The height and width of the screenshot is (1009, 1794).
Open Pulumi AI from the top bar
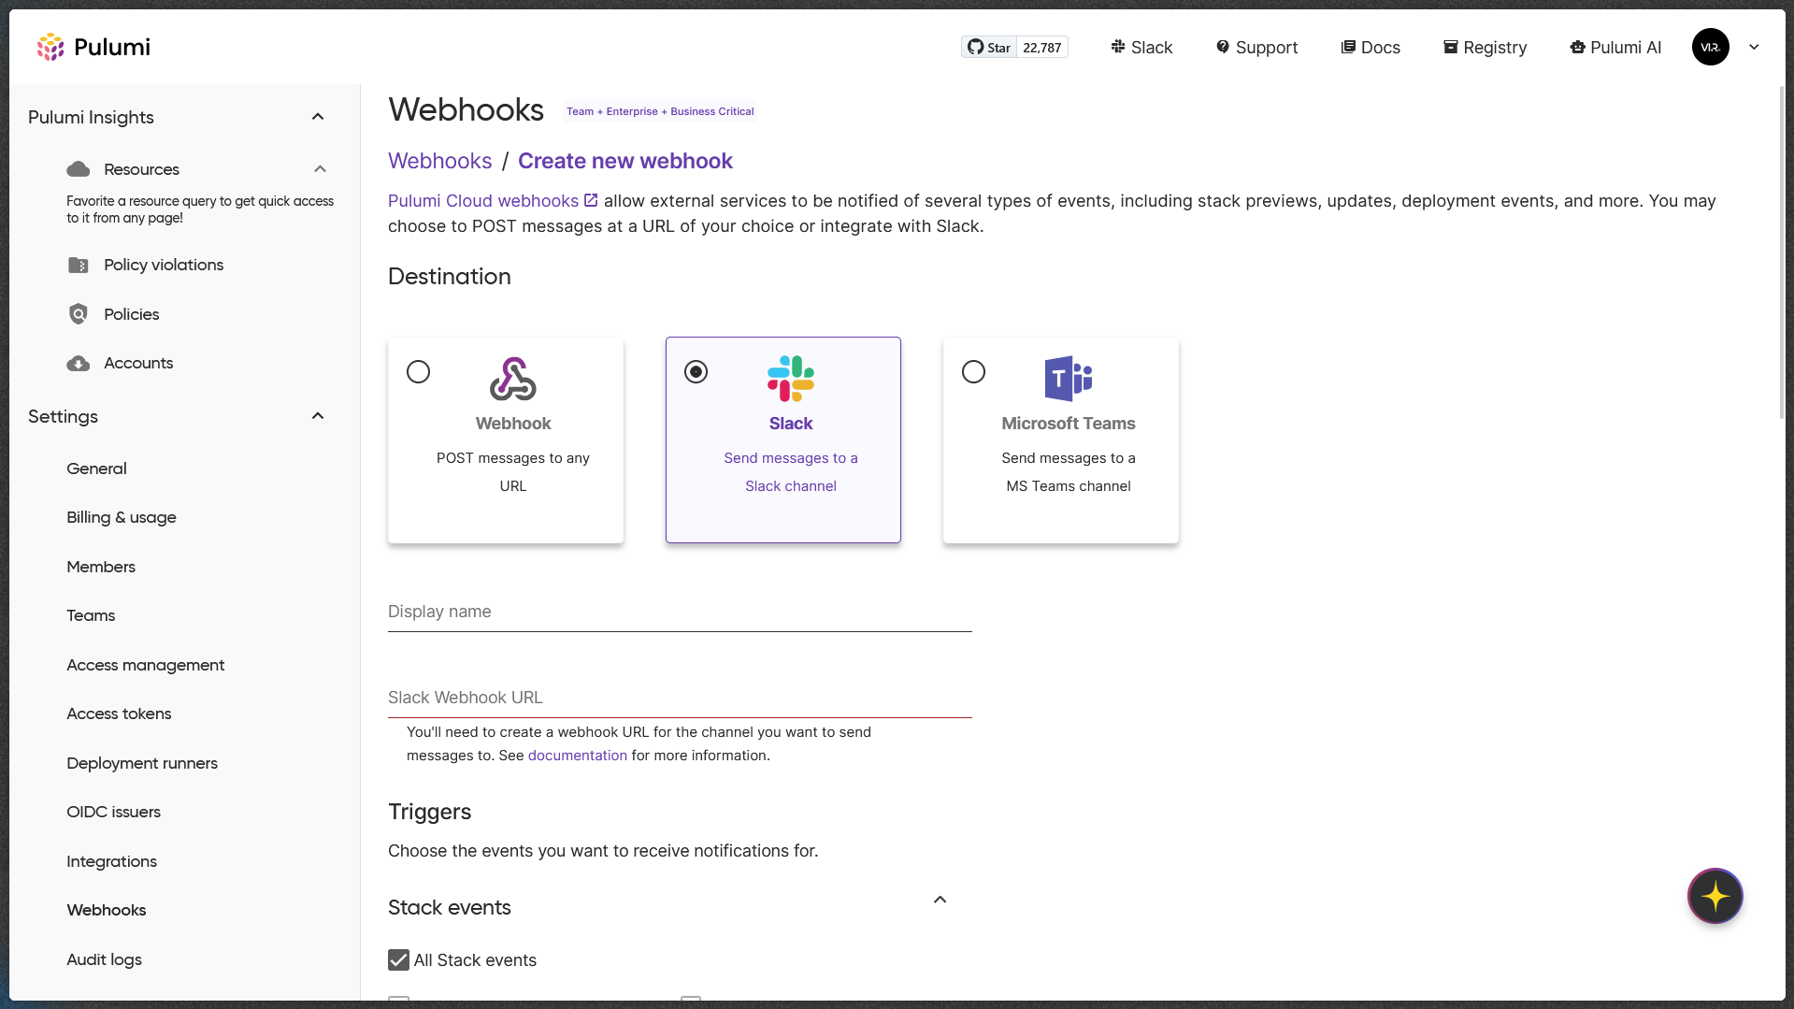click(x=1615, y=48)
